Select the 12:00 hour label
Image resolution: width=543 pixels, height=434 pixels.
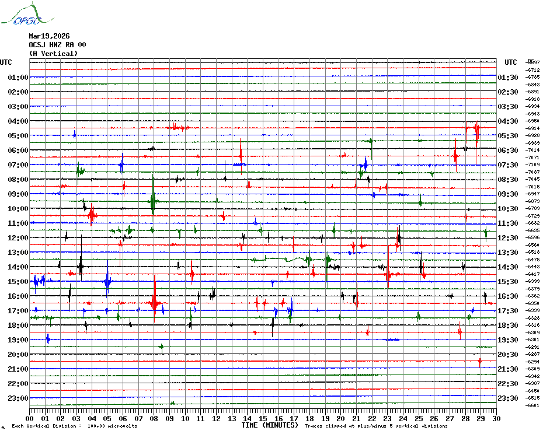(18, 238)
